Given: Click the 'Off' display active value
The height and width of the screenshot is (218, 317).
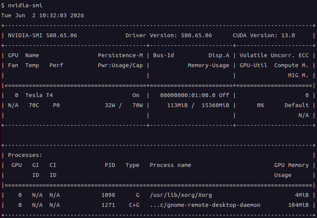Looking at the screenshot, I should tap(224, 95).
